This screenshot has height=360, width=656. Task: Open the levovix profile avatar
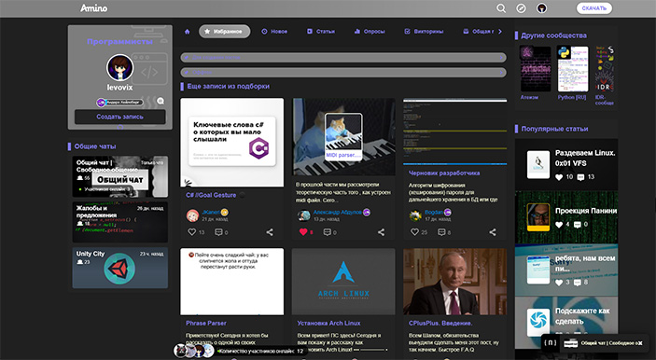coord(120,68)
